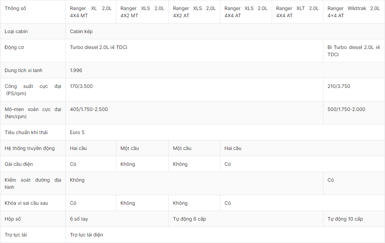Click the Bi Turbo diesel 2.0L i4 TDCi cell
This screenshot has width=385, height=243.
353,51
